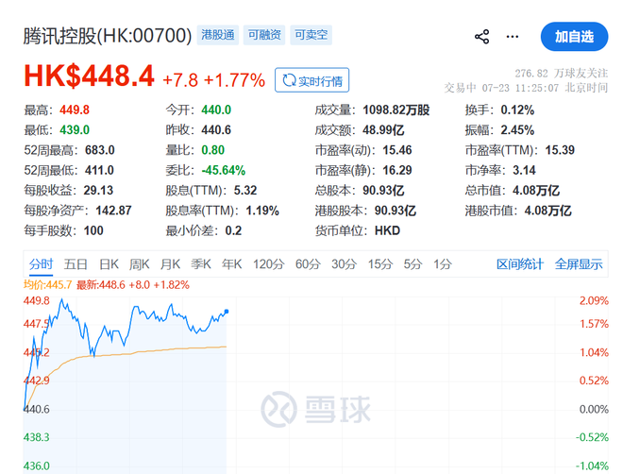The image size is (623, 474).
Task: Click the 昨收 value 440.6
Action: coord(216,130)
